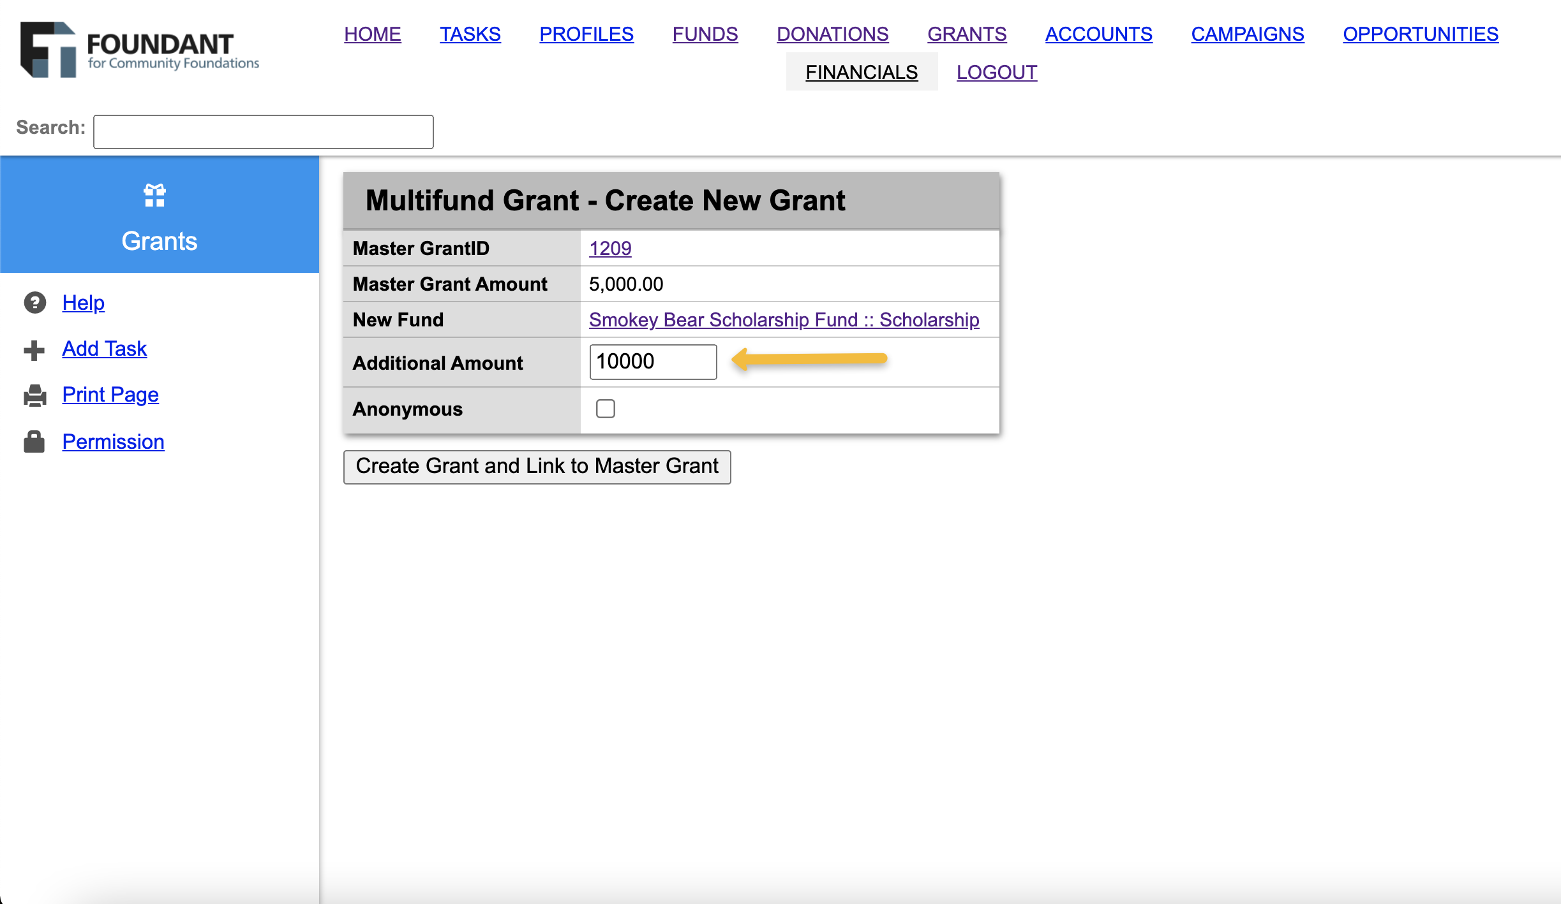Click the Print Page link
The width and height of the screenshot is (1561, 904).
(x=110, y=395)
